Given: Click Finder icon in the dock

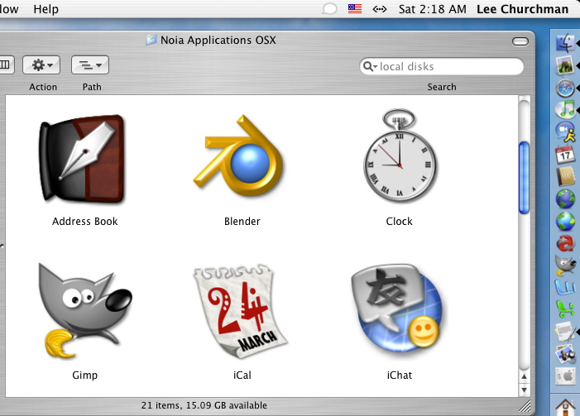Looking at the screenshot, I should click(565, 43).
